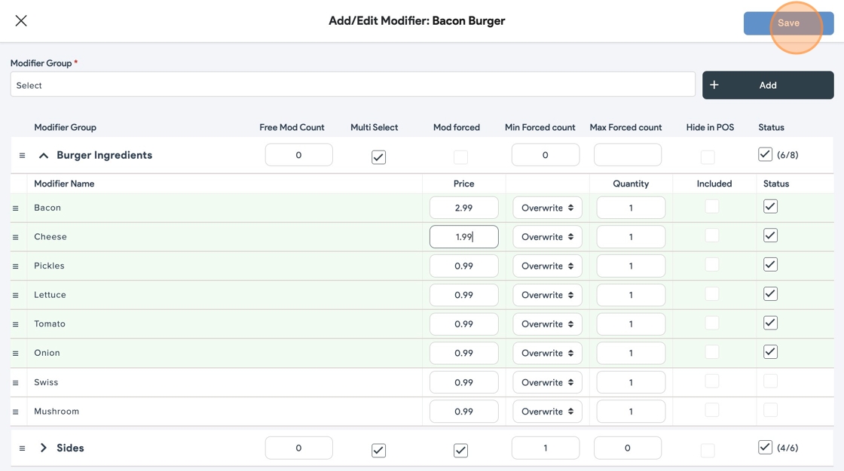Viewport: 844px width, 471px height.
Task: Click the drag handle for Cheese row
Action: click(15, 237)
